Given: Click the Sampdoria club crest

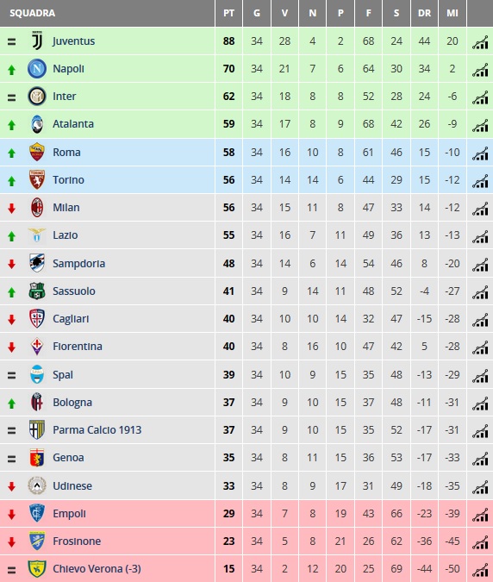Looking at the screenshot, I should (37, 263).
